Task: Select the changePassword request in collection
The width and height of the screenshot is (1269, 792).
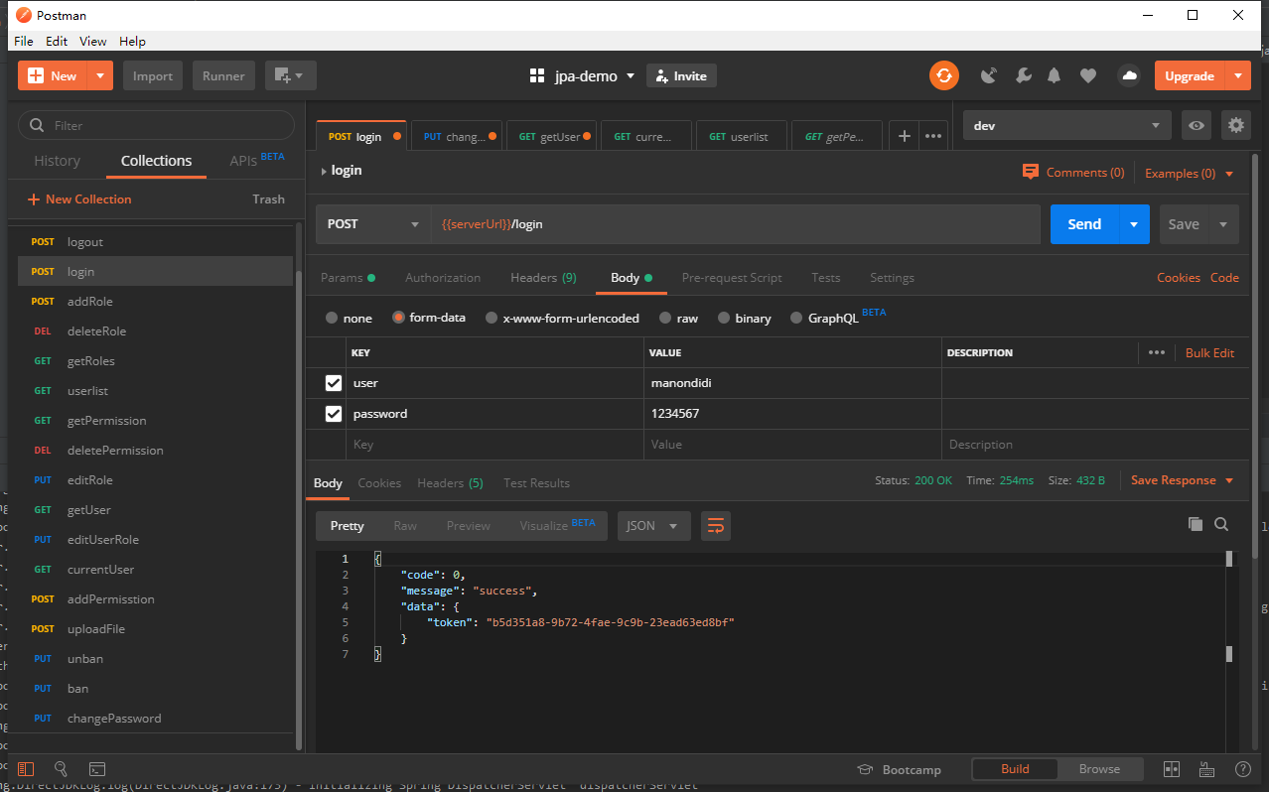Action: pos(156,719)
